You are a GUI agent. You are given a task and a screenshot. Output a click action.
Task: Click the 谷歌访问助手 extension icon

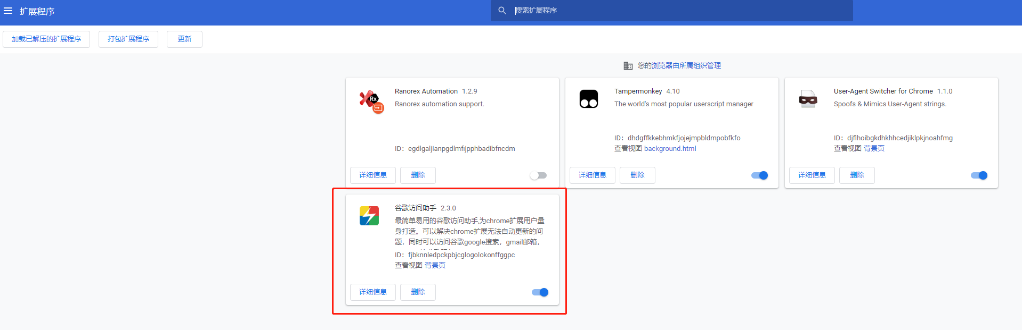click(x=369, y=216)
